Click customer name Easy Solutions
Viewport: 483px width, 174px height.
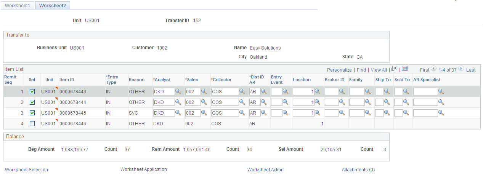coord(265,48)
